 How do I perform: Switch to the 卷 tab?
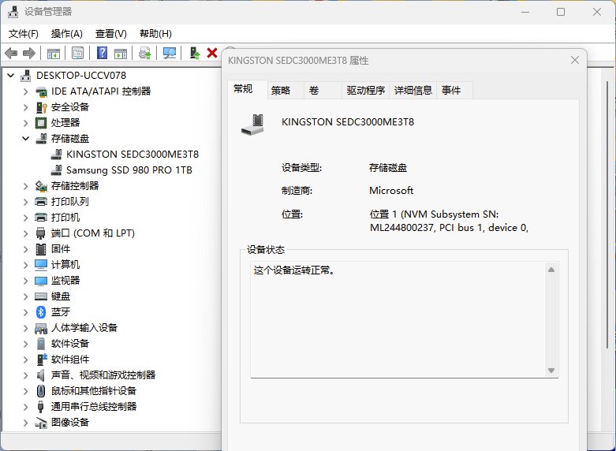(323, 91)
